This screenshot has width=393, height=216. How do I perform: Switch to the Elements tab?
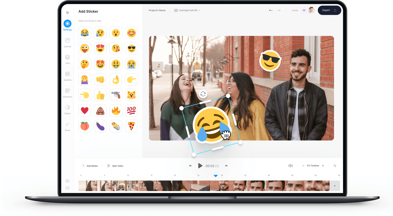[68, 93]
